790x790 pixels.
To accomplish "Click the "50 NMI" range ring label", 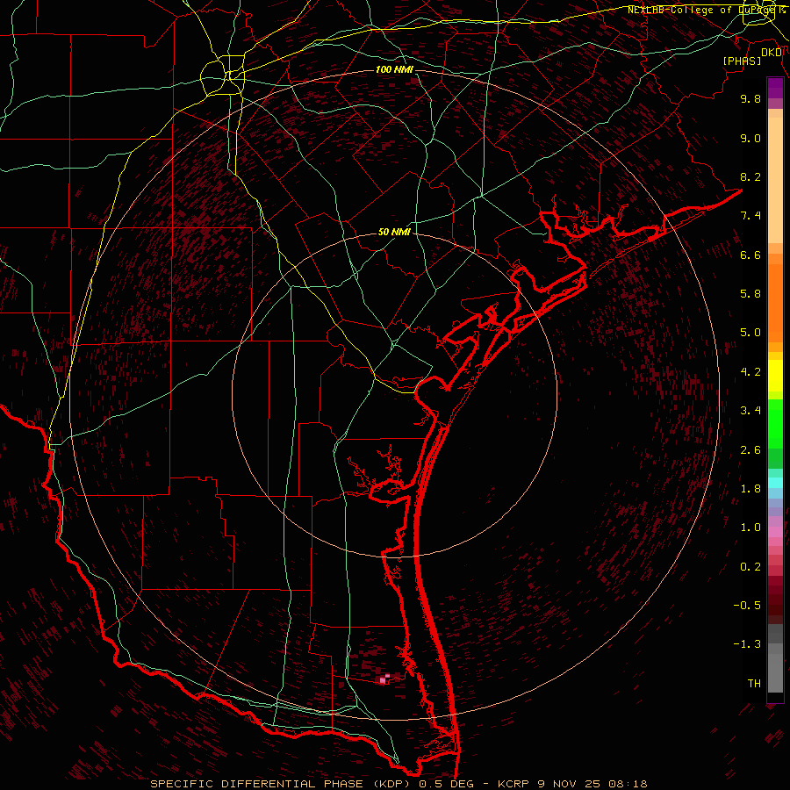I will [394, 233].
